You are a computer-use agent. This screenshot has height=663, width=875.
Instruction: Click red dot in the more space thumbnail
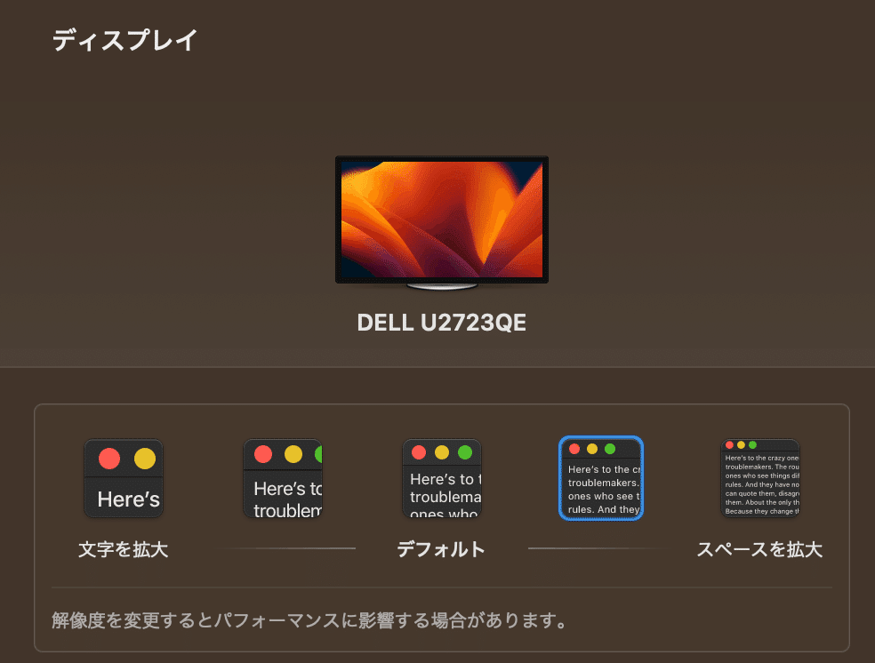(729, 445)
